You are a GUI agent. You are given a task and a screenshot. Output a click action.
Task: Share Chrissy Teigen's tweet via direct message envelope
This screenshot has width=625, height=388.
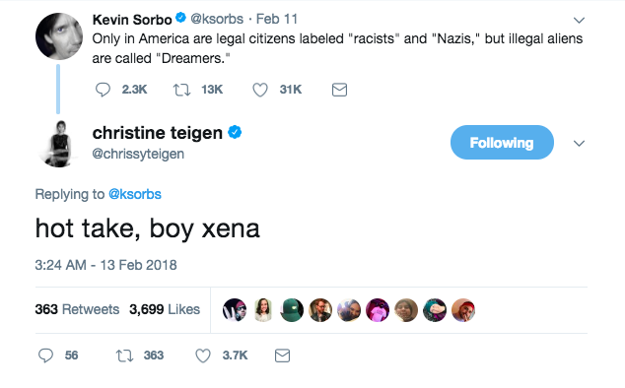click(282, 356)
